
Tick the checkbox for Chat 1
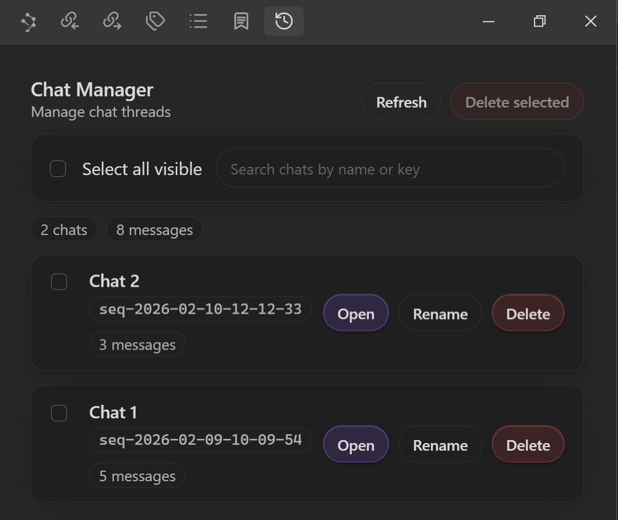coord(59,413)
